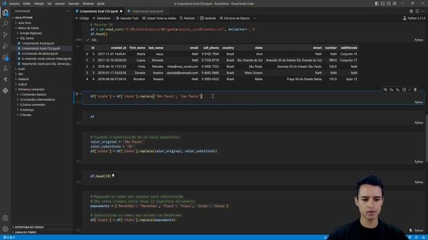Open the Extensions view with update badge
428x240 pixels.
[5, 57]
